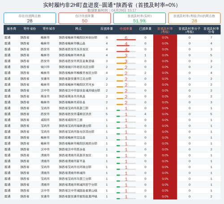Click 已揽单量 value 2 in the 榆横开发区分部 row
The image size is (224, 204).
tap(145, 73)
